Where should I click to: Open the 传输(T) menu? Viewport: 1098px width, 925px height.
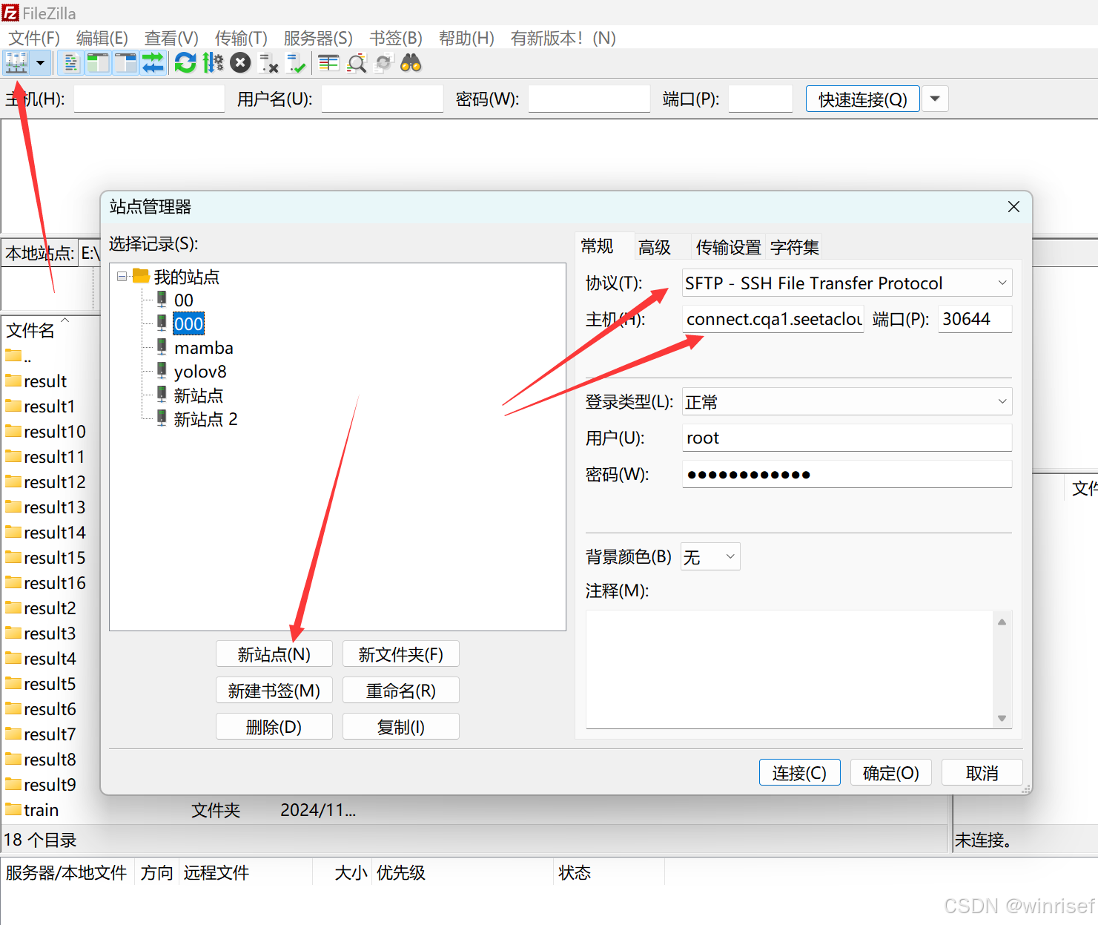(x=241, y=38)
